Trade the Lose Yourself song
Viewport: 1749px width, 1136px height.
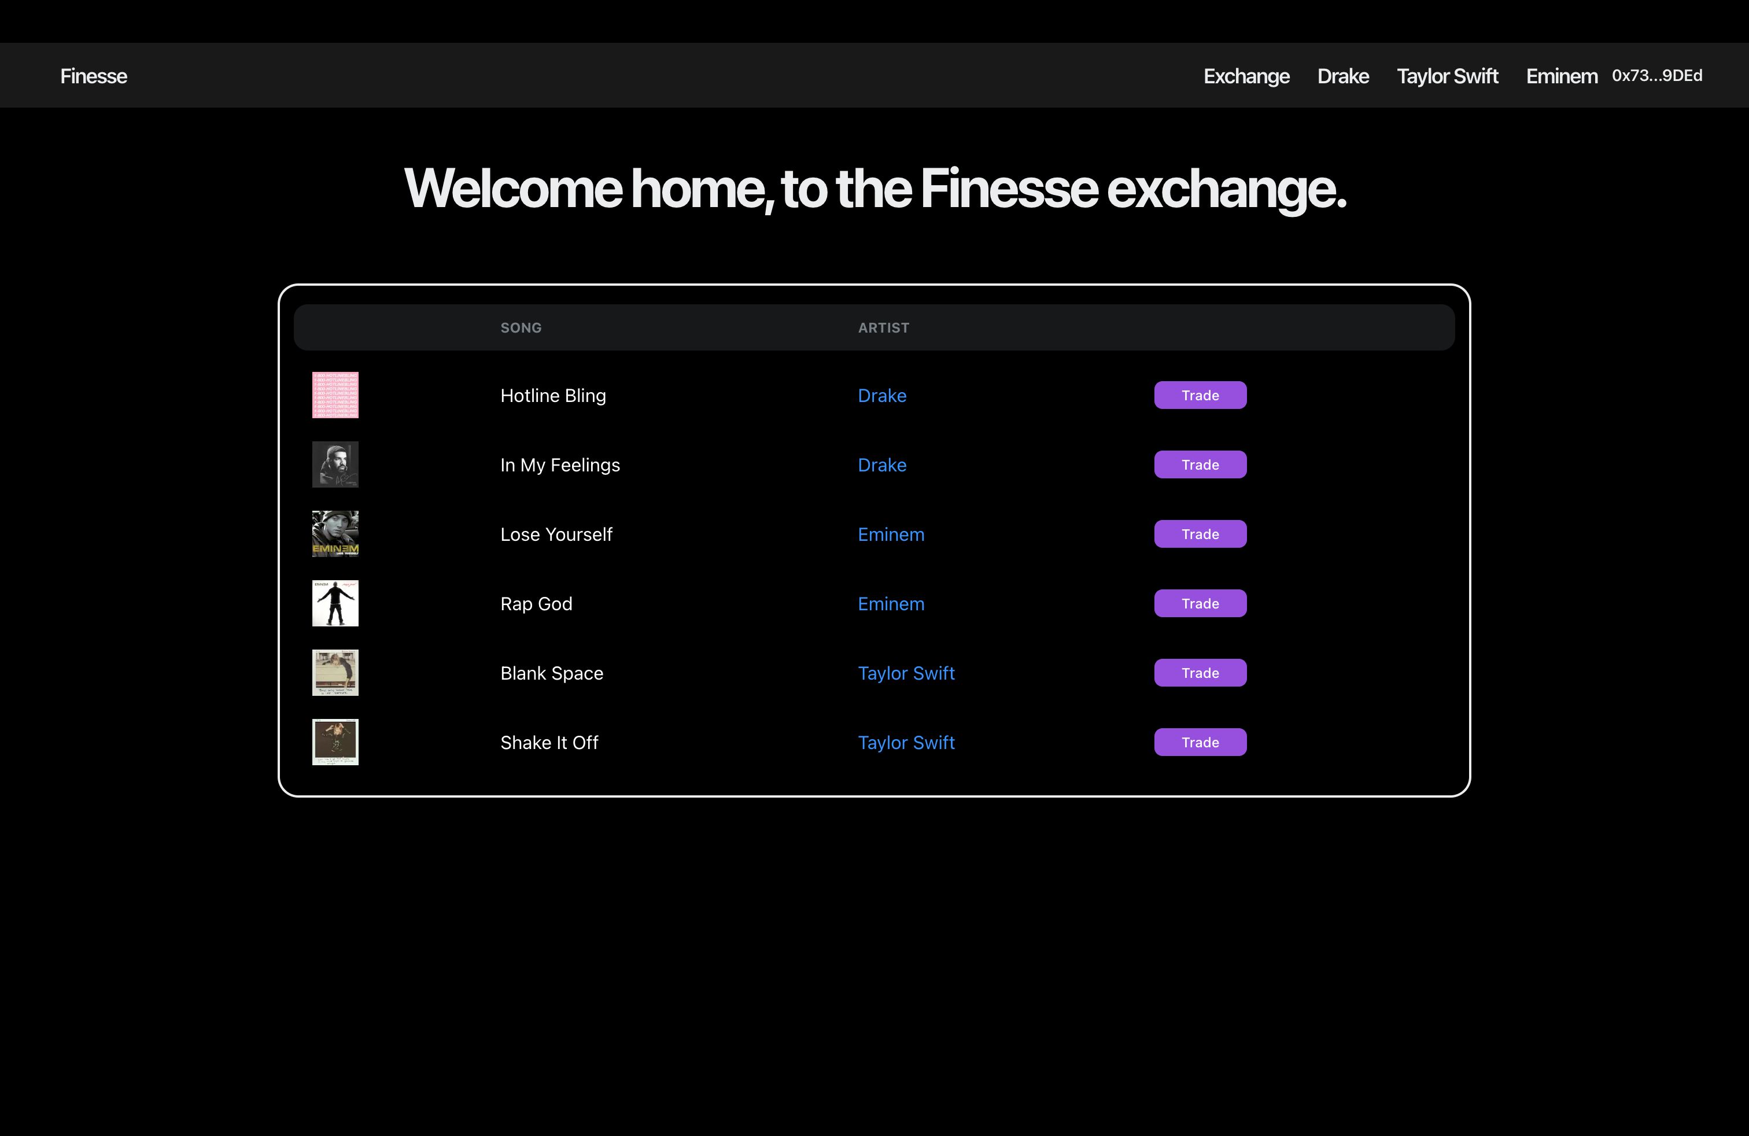1200,534
